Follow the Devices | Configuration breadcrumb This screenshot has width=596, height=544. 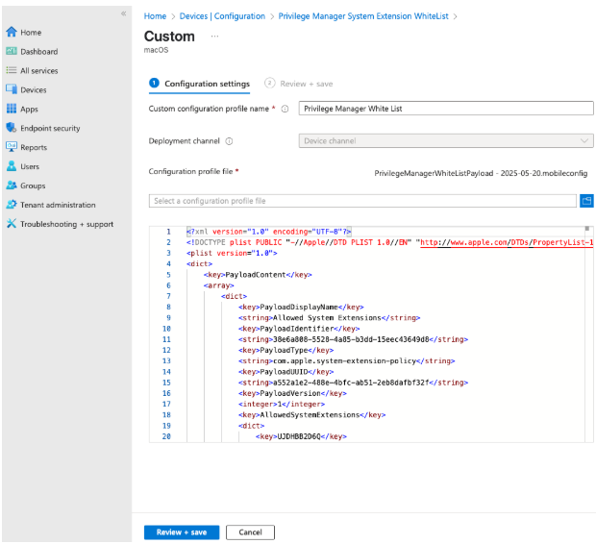pyautogui.click(x=222, y=16)
